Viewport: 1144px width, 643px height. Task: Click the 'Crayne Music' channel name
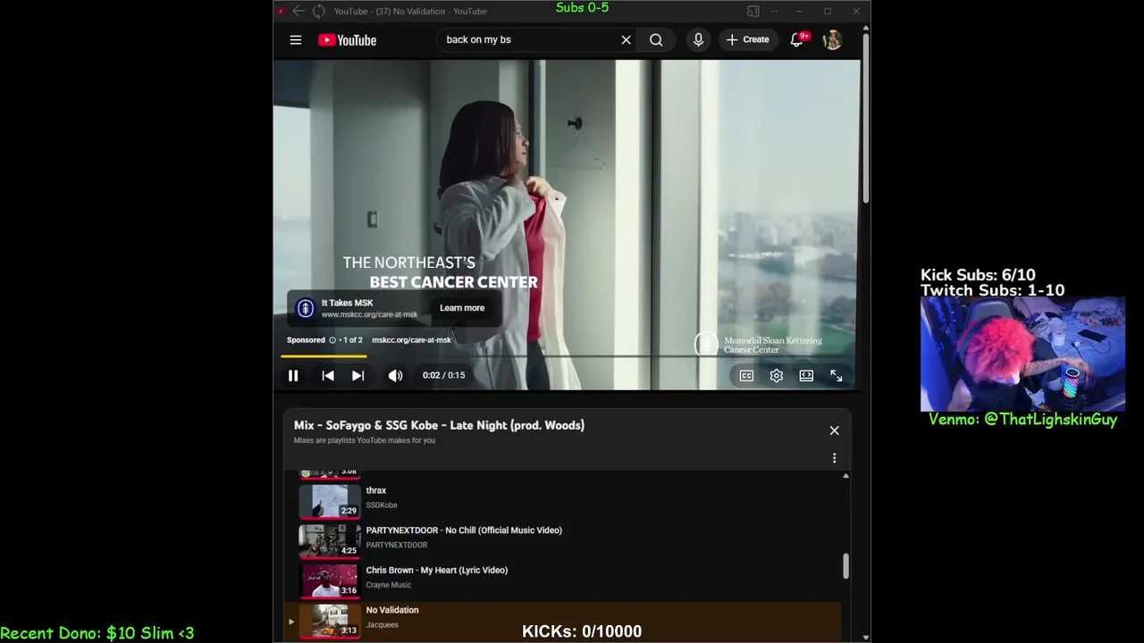pyautogui.click(x=389, y=585)
